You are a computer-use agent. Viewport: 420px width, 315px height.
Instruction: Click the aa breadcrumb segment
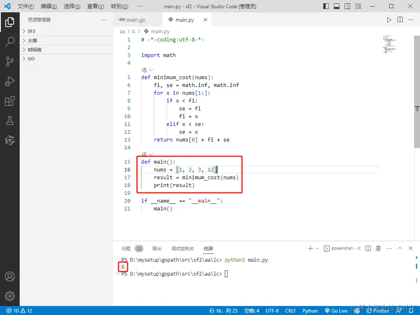(x=122, y=31)
